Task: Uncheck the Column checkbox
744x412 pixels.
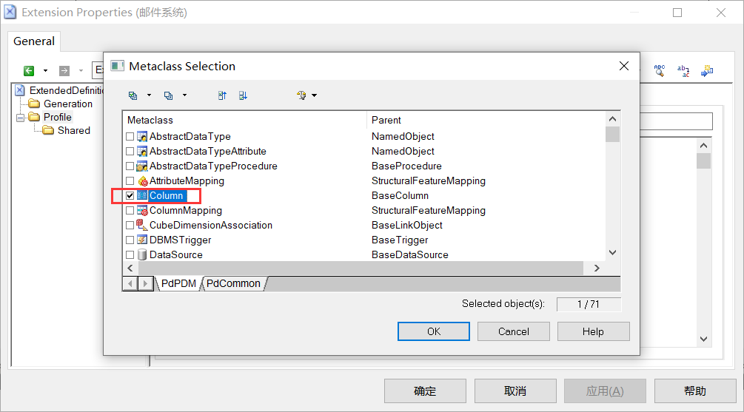Action: (130, 195)
